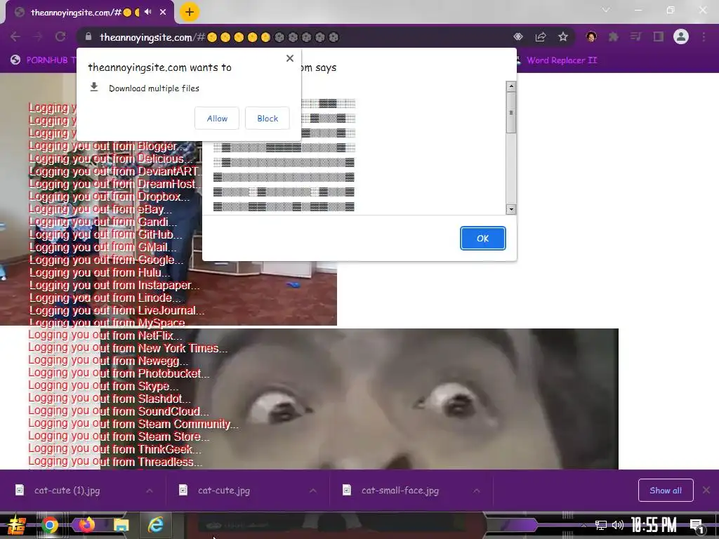The image size is (719, 539).
Task: Click "Logging you out from Steam Store..." text
Action: click(119, 437)
